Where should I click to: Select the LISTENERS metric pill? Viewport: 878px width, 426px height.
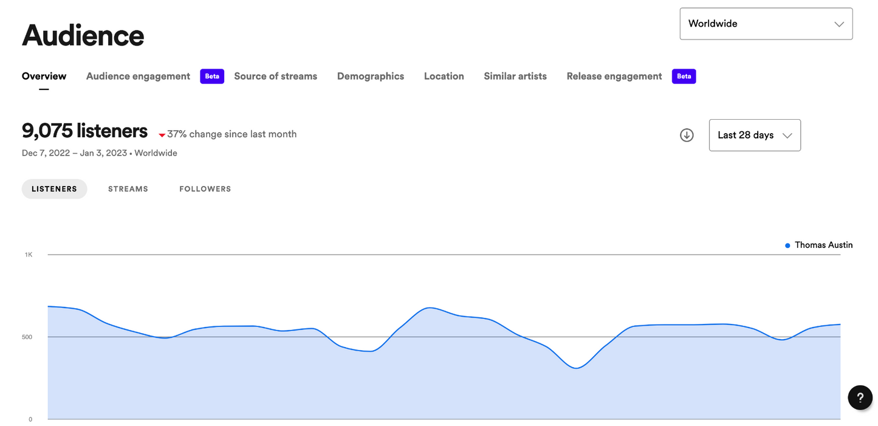pyautogui.click(x=54, y=189)
